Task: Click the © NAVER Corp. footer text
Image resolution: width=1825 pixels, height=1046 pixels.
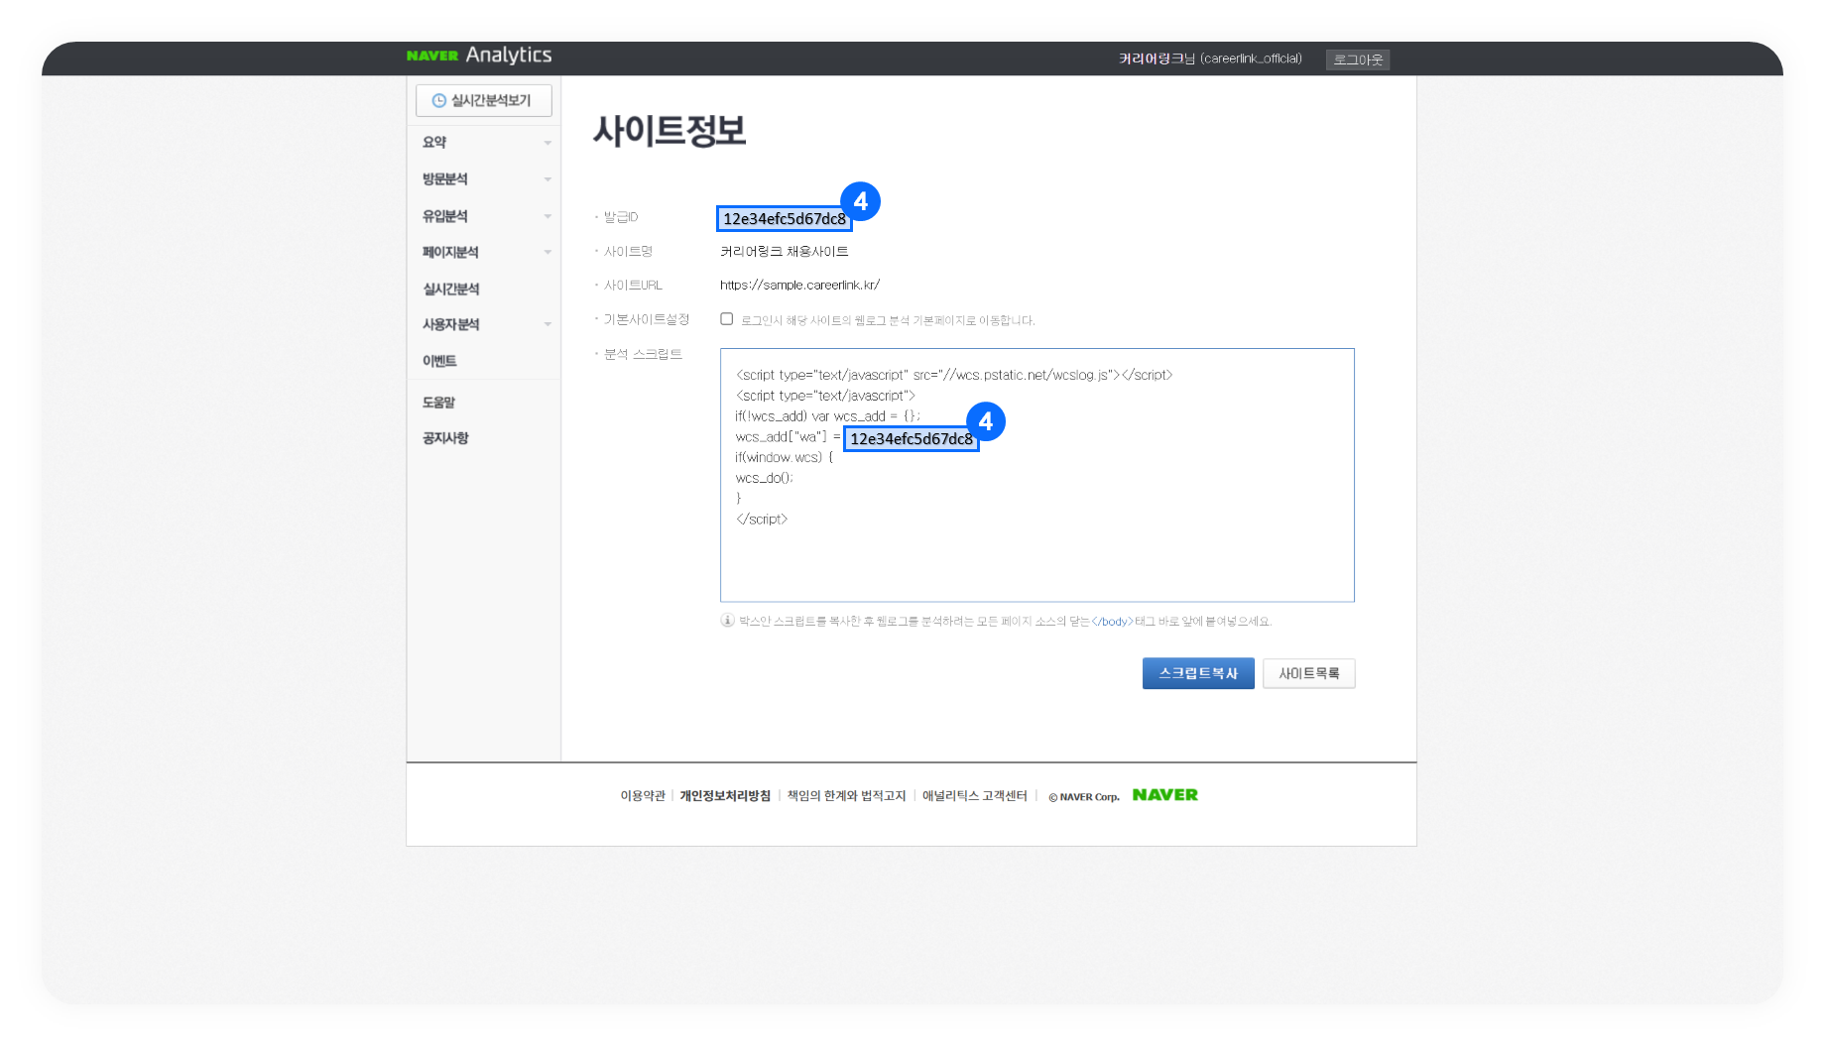Action: pyautogui.click(x=1084, y=797)
